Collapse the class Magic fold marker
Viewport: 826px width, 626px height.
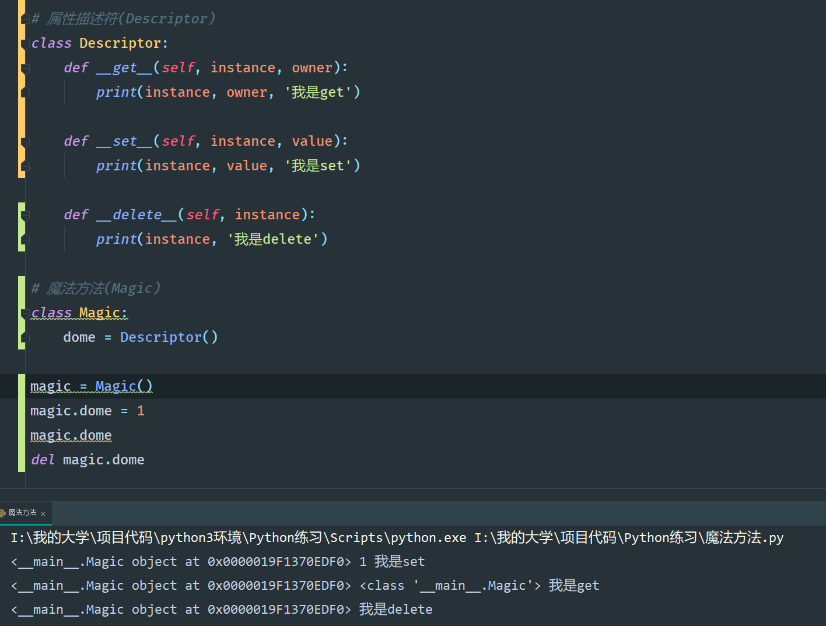click(25, 313)
